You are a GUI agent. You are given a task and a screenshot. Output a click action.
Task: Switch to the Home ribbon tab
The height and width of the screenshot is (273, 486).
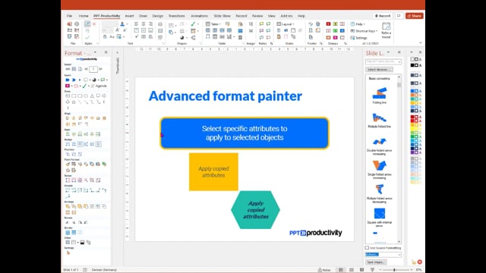tap(84, 16)
